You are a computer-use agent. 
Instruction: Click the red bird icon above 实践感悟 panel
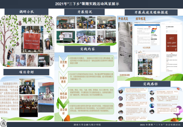tap(178, 89)
